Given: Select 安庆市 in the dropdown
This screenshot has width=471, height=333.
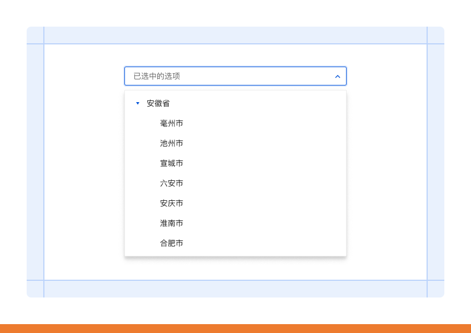Looking at the screenshot, I should [x=172, y=203].
